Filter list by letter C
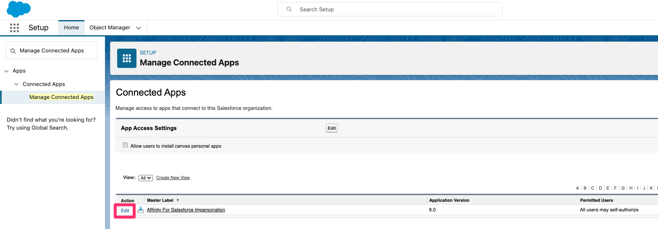Viewport: 658px width, 229px height. (593, 188)
